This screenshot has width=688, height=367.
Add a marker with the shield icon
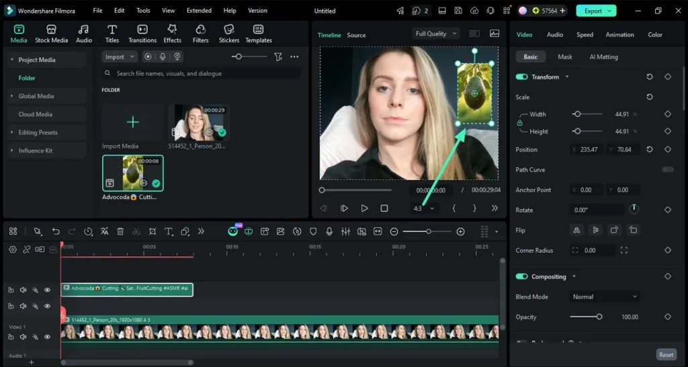click(x=313, y=231)
